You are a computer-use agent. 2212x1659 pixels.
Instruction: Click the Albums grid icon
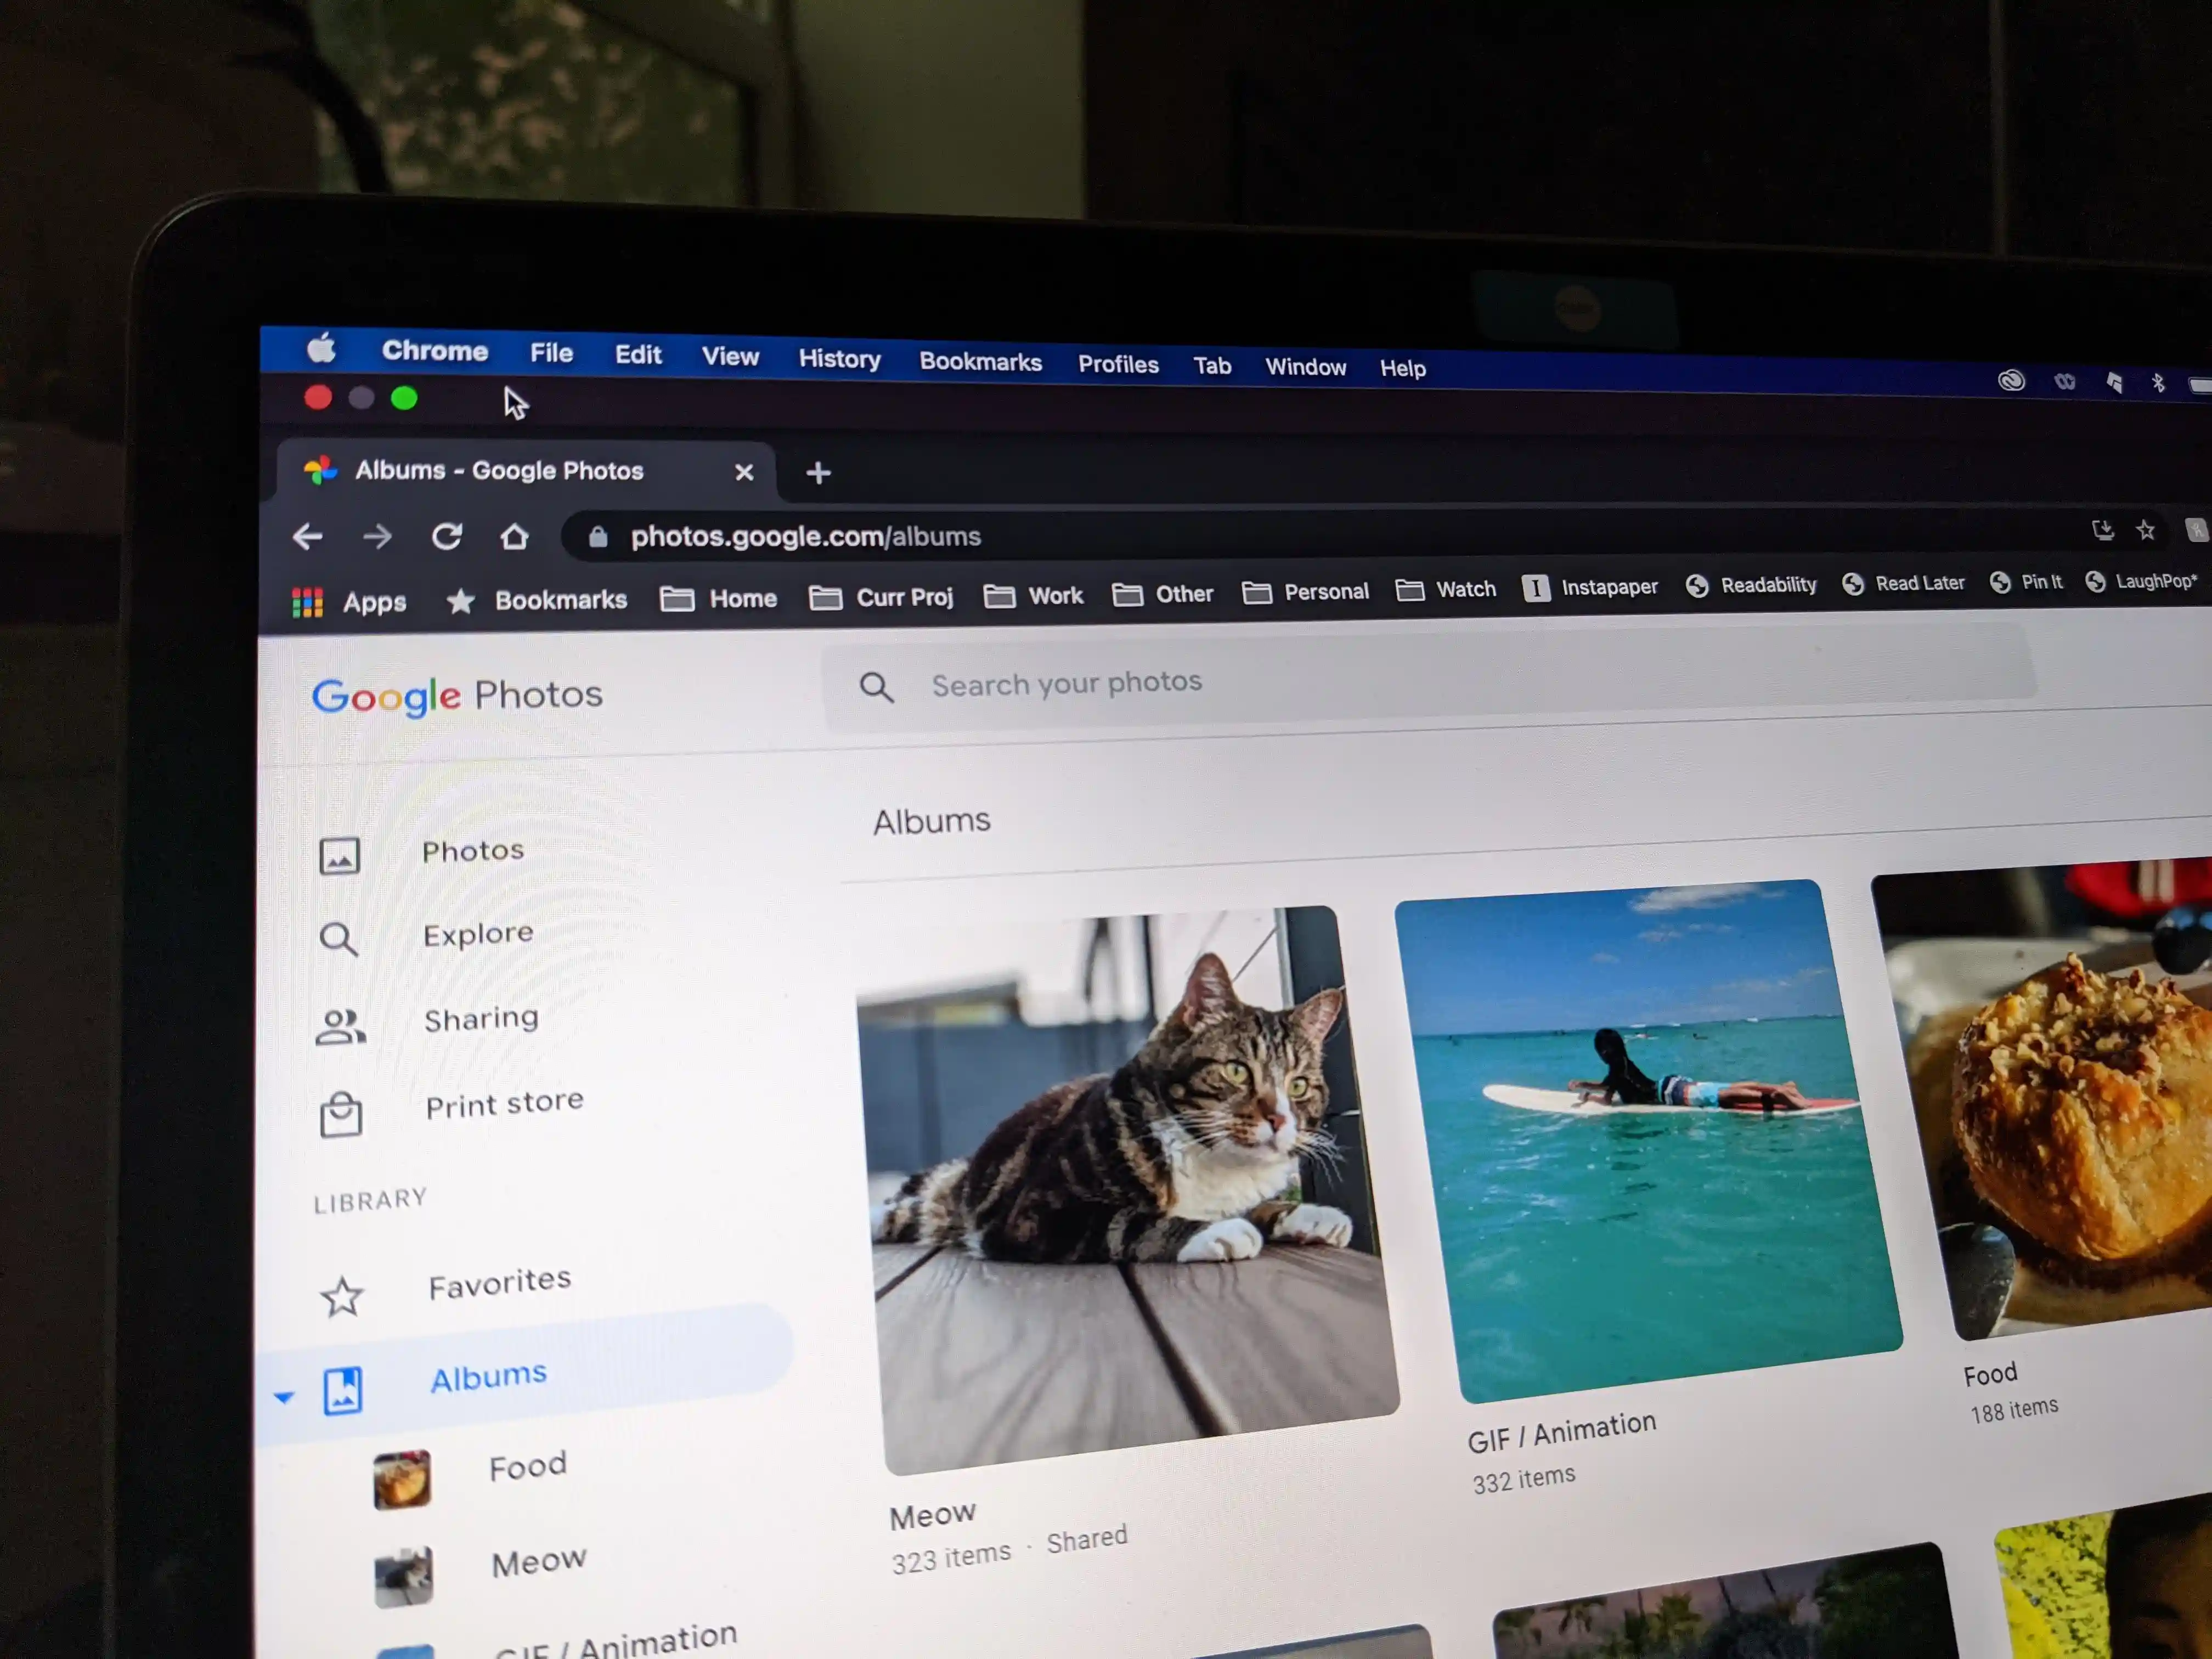tap(343, 1375)
